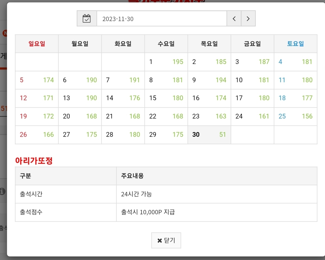Go to next date with right chevron
The width and height of the screenshot is (325, 260).
click(248, 19)
